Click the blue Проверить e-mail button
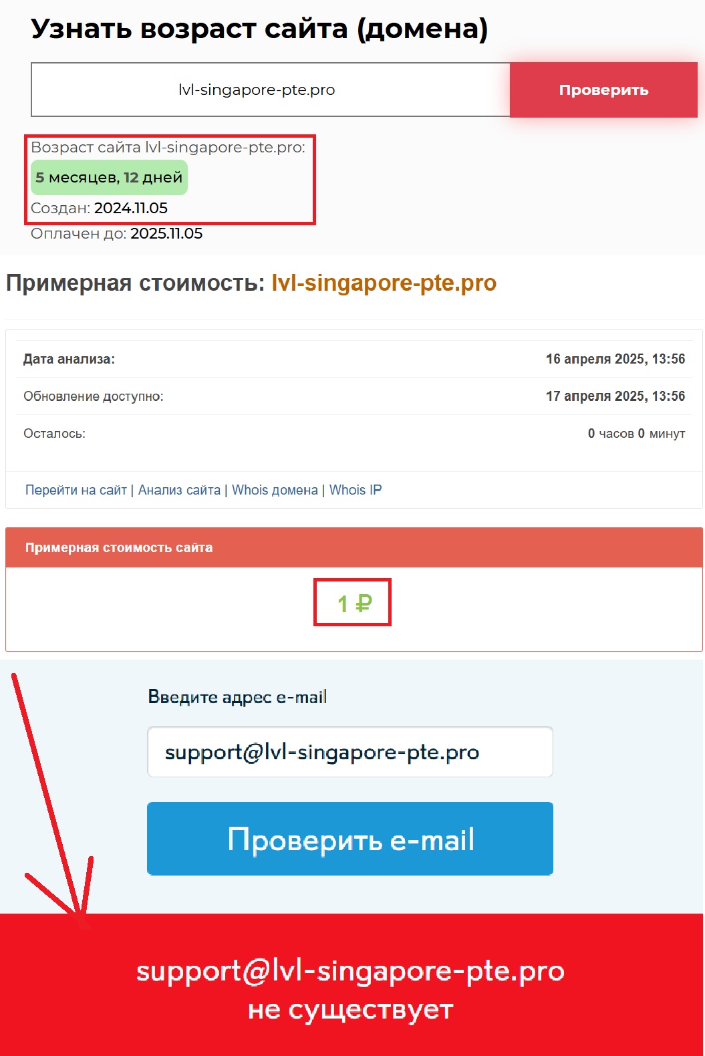The image size is (705, 1056). pos(350,839)
